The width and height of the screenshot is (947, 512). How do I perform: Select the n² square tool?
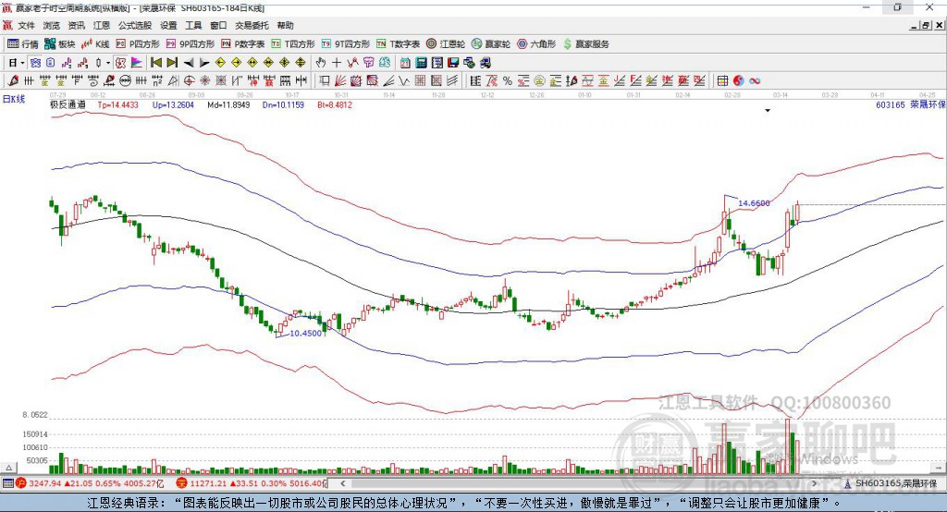click(157, 80)
